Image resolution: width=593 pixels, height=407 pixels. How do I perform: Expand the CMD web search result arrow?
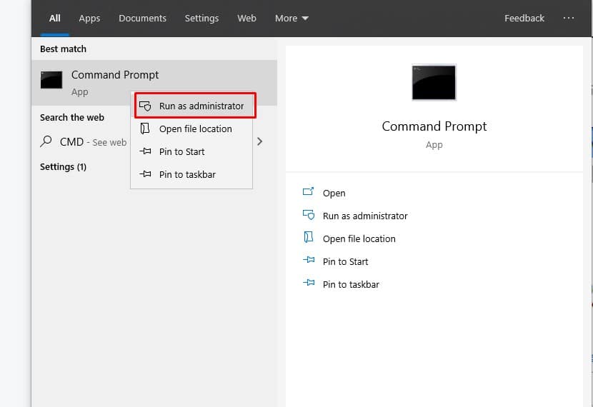[260, 141]
